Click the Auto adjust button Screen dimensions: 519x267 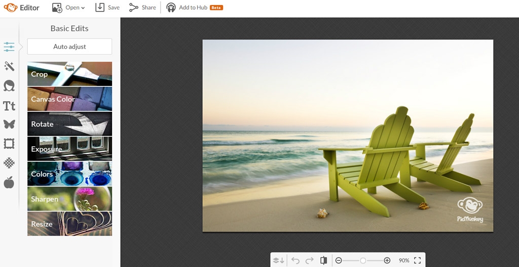[x=69, y=47]
